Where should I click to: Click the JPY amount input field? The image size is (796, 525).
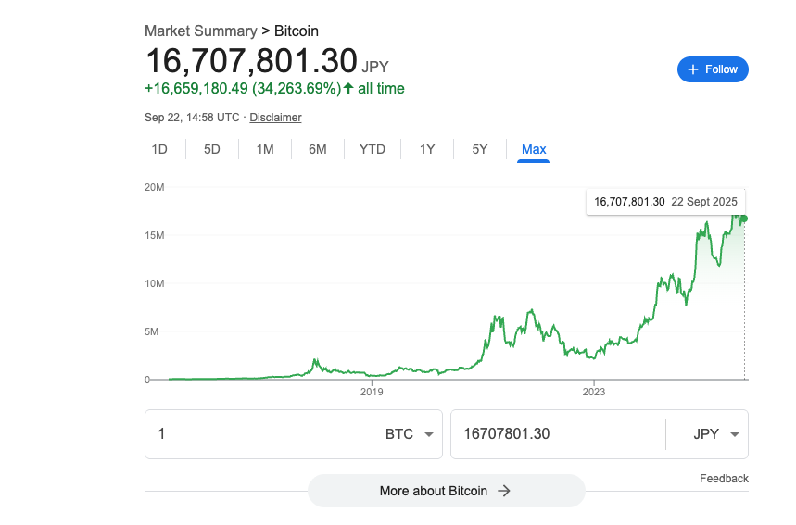(x=556, y=434)
